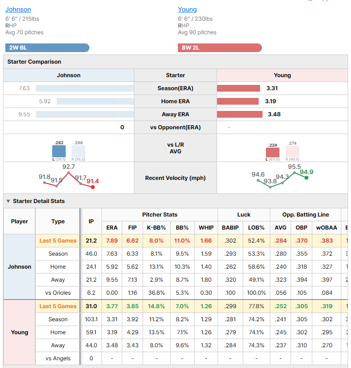
Task: Click Young's Last 5 Games ERA 3.77
Action: [112, 306]
